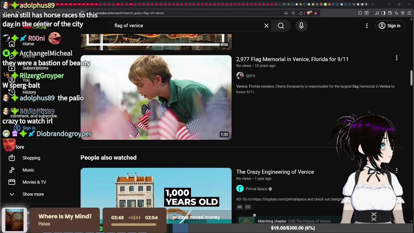Open the Brave Wallet icon
This screenshot has height=233, width=414.
tap(390, 13)
